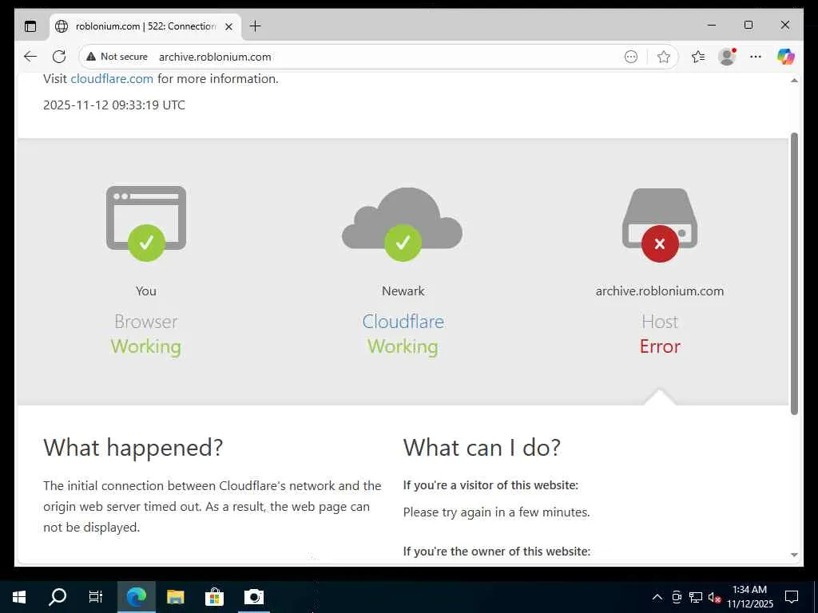The width and height of the screenshot is (818, 613).
Task: Maximize the Edge browser window
Action: coord(748,25)
